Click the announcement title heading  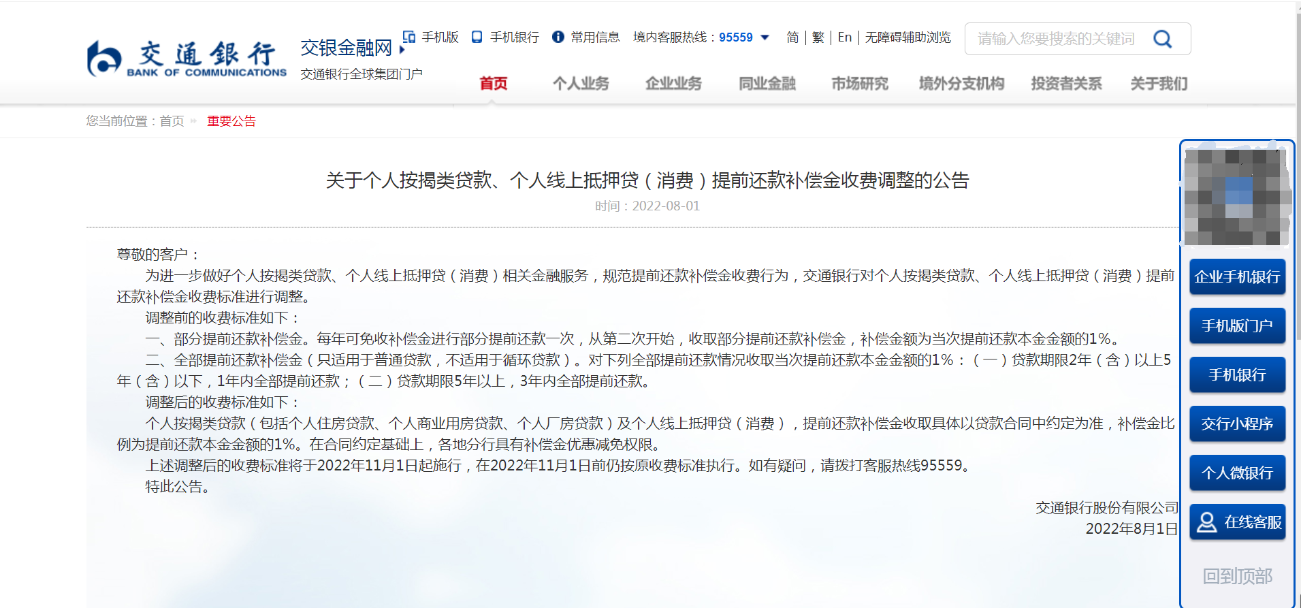tap(647, 180)
